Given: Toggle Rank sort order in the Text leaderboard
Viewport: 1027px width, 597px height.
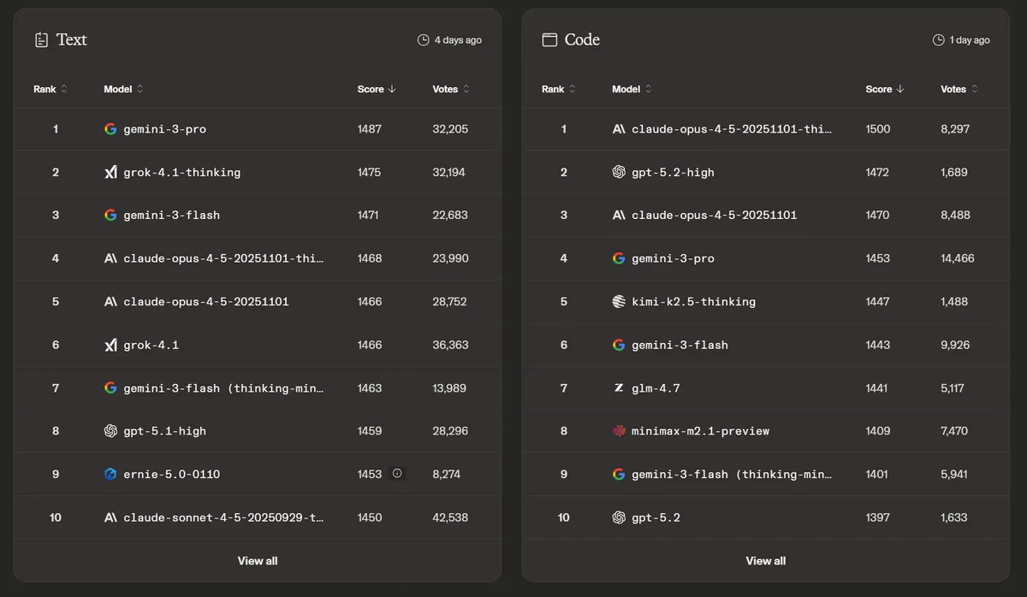Looking at the screenshot, I should [64, 89].
